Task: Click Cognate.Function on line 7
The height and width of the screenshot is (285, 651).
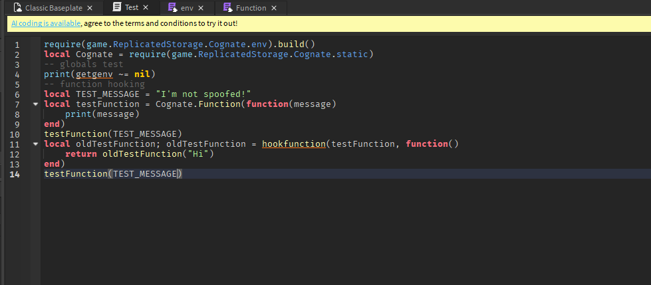Action: [x=197, y=104]
